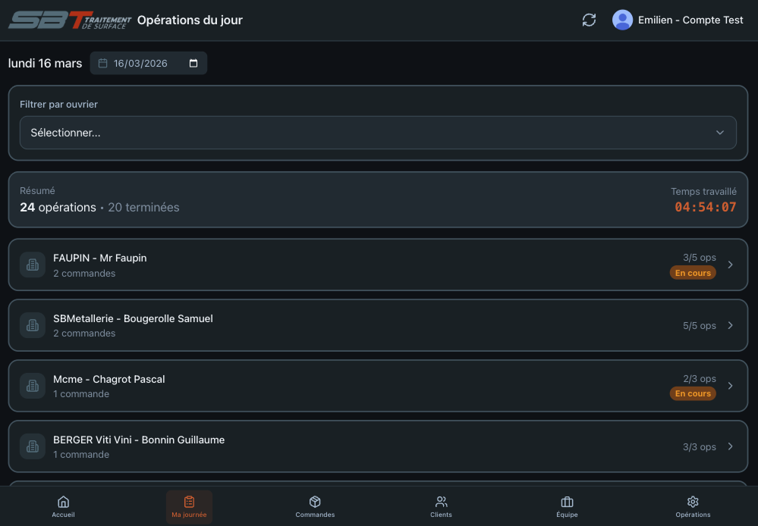Open the Filtrer par ouvrier dropdown
758x526 pixels.
click(x=378, y=133)
